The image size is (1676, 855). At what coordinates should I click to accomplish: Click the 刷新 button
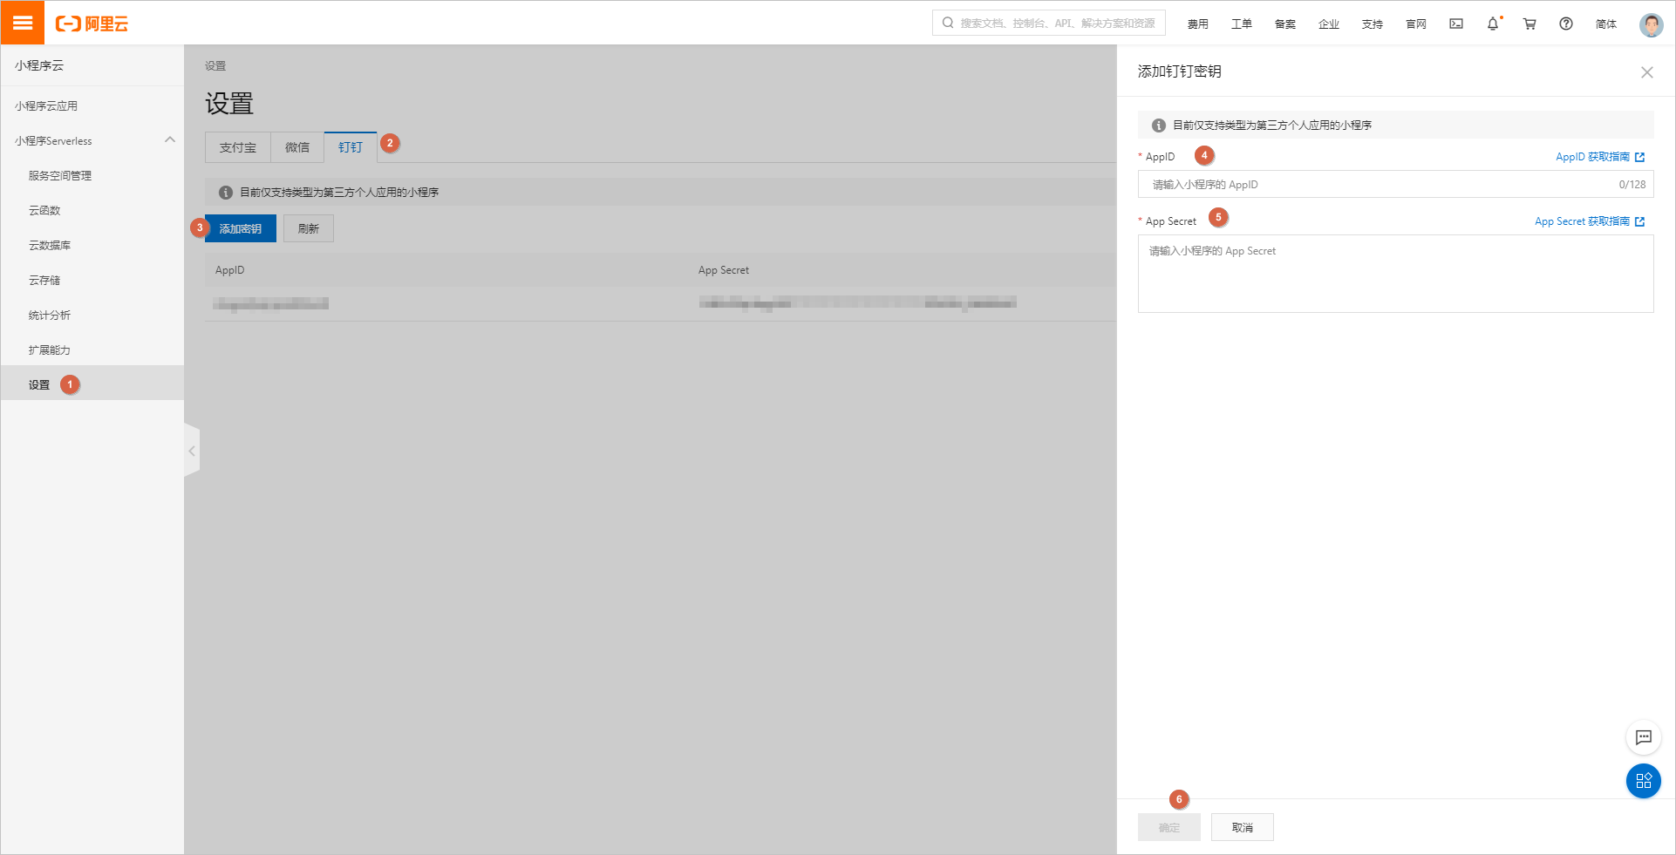pyautogui.click(x=308, y=227)
